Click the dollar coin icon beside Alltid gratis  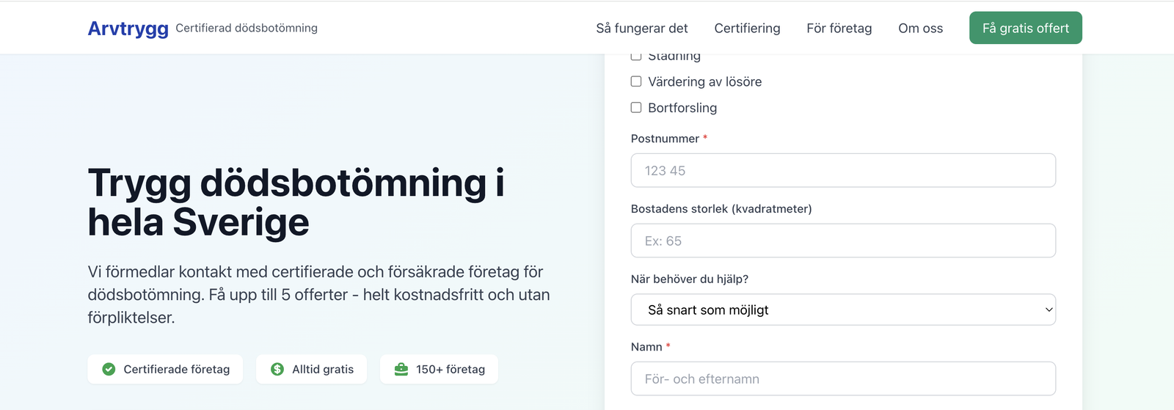click(x=277, y=369)
